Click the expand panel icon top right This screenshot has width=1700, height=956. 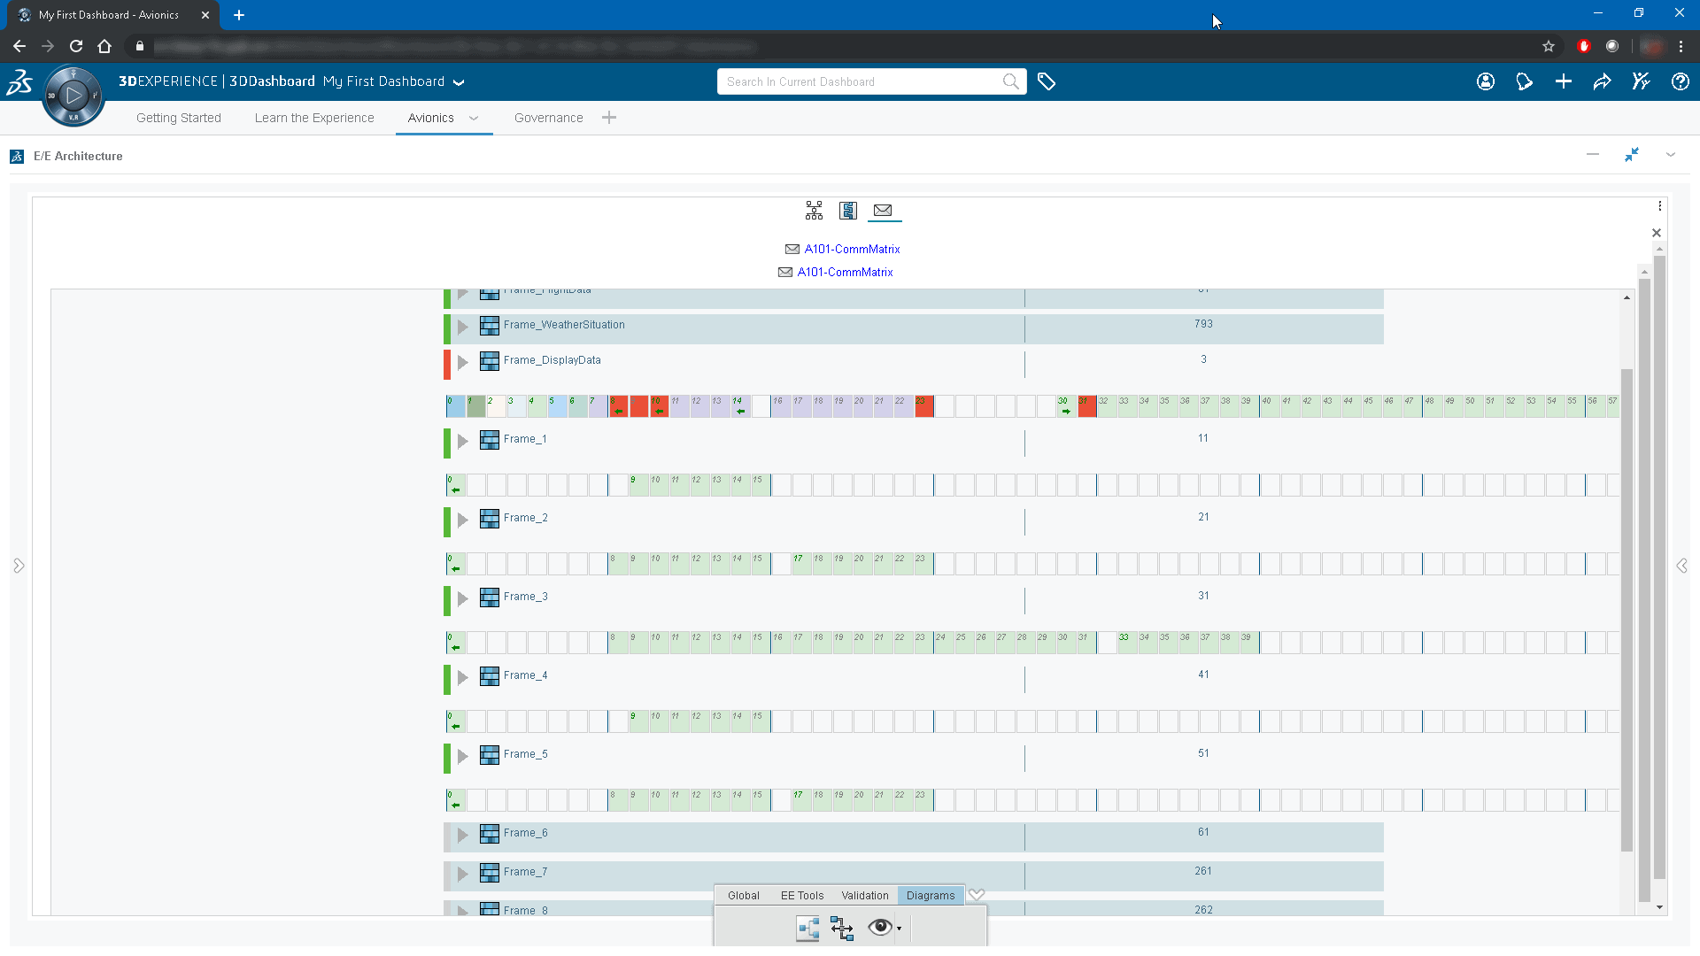tap(1633, 155)
